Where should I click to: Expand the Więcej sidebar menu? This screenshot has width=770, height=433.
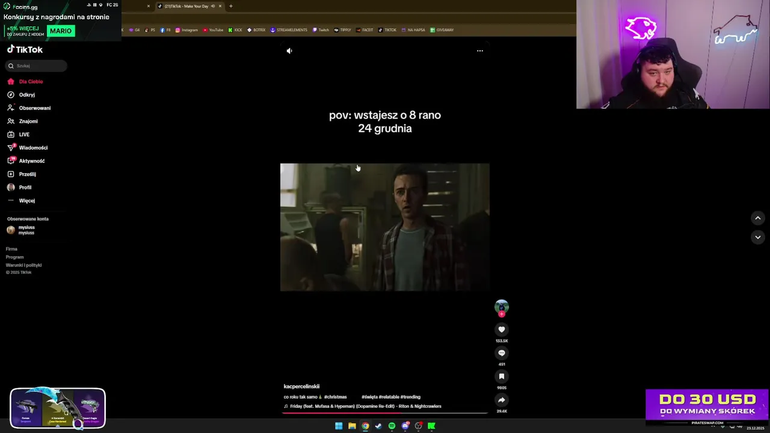point(21,200)
